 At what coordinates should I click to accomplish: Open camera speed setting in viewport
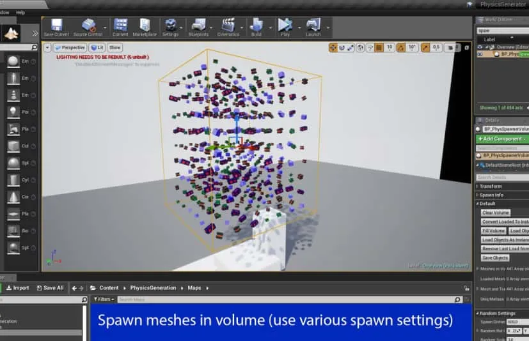click(x=452, y=47)
